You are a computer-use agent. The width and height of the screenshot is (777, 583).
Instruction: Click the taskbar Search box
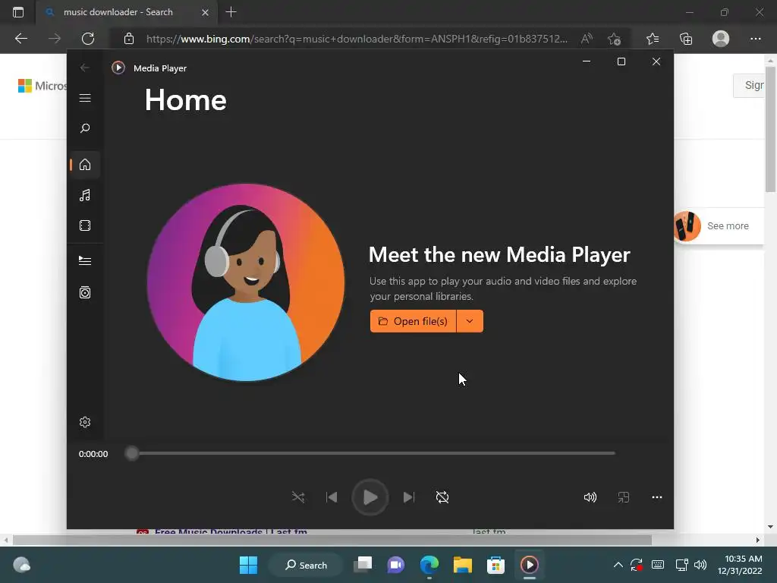(x=306, y=565)
